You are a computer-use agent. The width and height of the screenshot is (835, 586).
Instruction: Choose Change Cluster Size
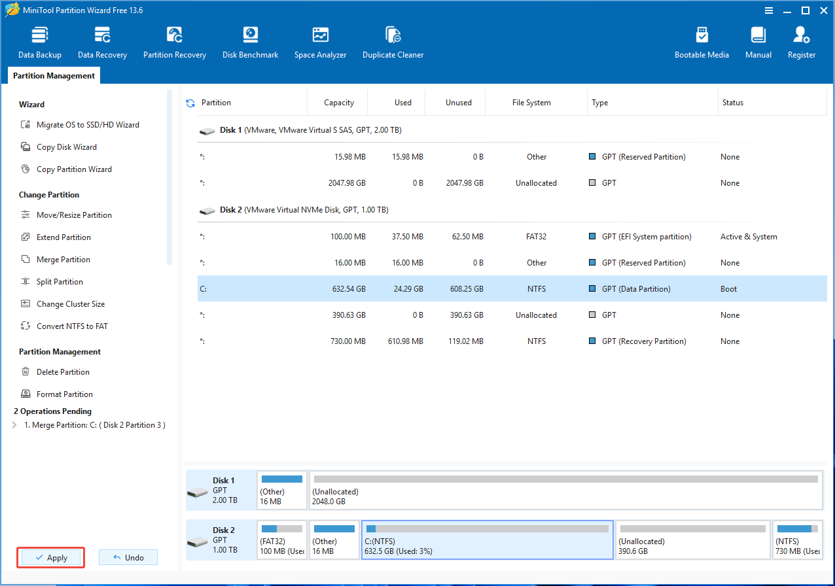62,304
